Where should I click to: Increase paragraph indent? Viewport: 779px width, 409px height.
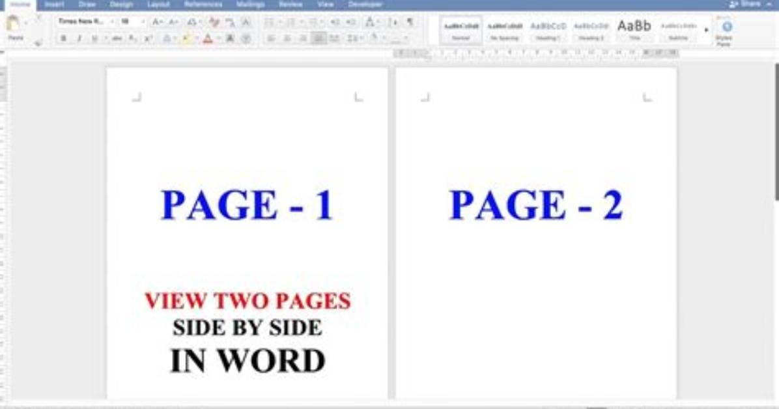pyautogui.click(x=351, y=22)
